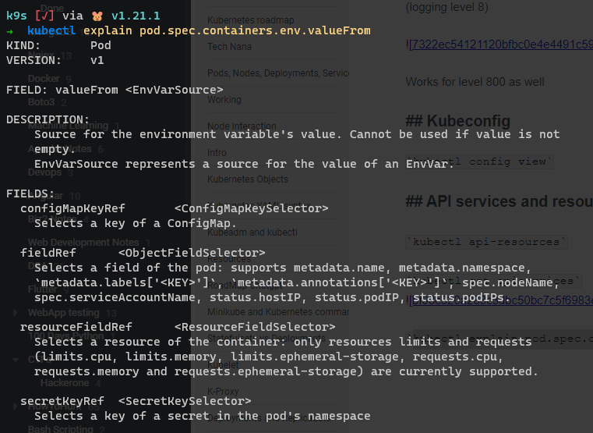
Task: Open the Node Interaction note
Action: click(242, 126)
